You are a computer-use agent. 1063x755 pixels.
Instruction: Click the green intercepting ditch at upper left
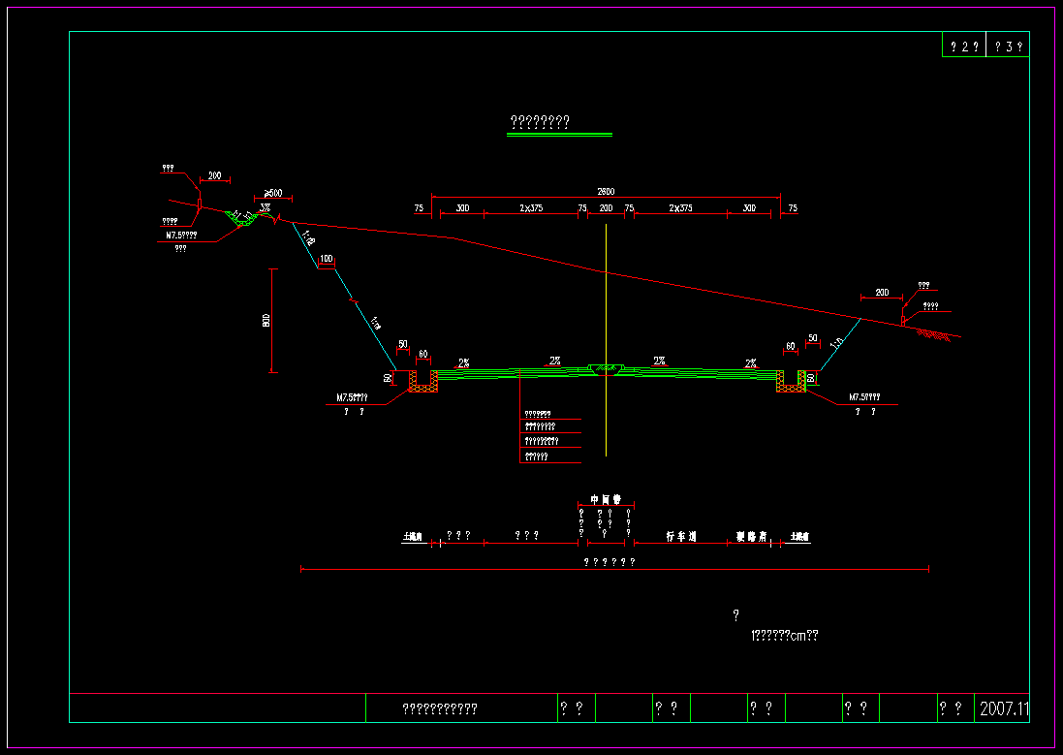point(239,218)
